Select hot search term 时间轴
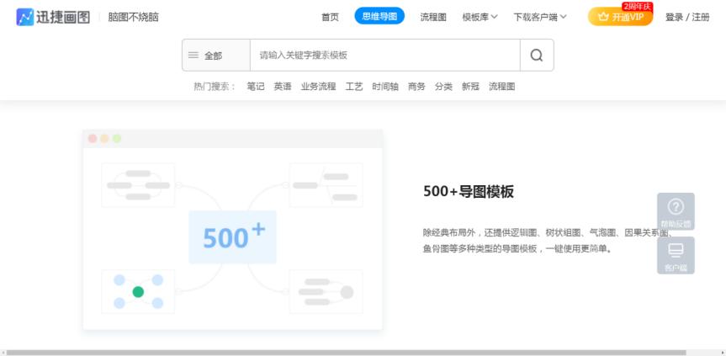This screenshot has height=356, width=726. (385, 87)
